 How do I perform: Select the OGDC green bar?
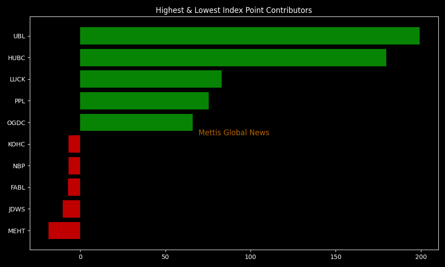(x=136, y=122)
